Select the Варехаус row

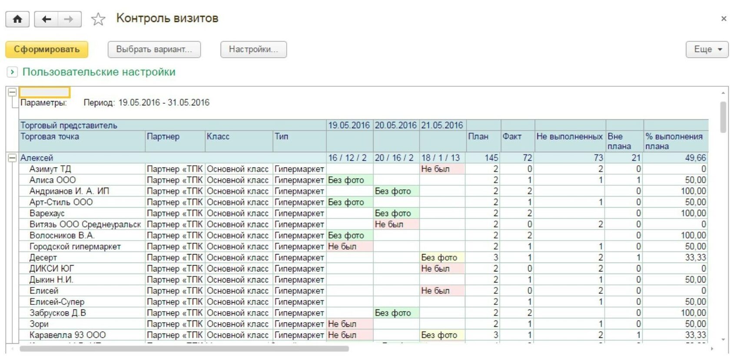coord(363,213)
